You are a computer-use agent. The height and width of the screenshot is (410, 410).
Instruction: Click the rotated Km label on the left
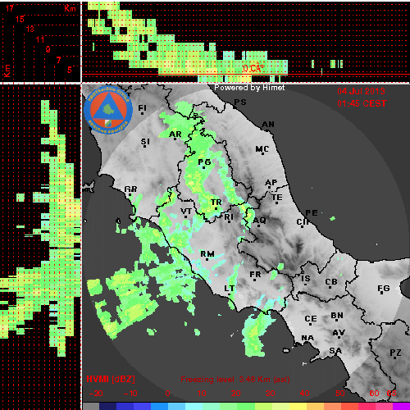click(x=7, y=71)
